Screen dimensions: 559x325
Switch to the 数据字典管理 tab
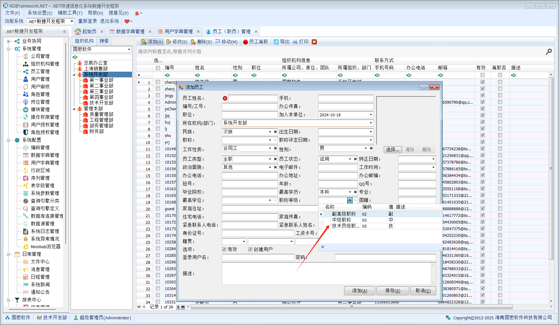[130, 31]
